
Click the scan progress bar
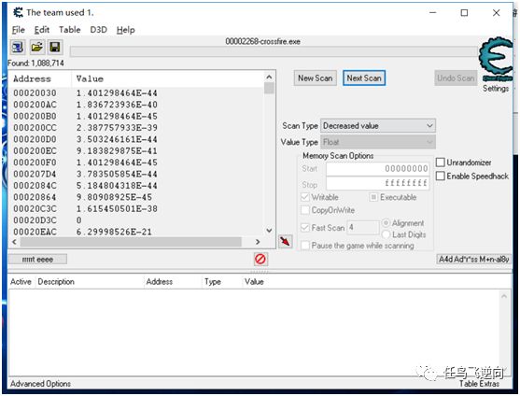tap(274, 51)
